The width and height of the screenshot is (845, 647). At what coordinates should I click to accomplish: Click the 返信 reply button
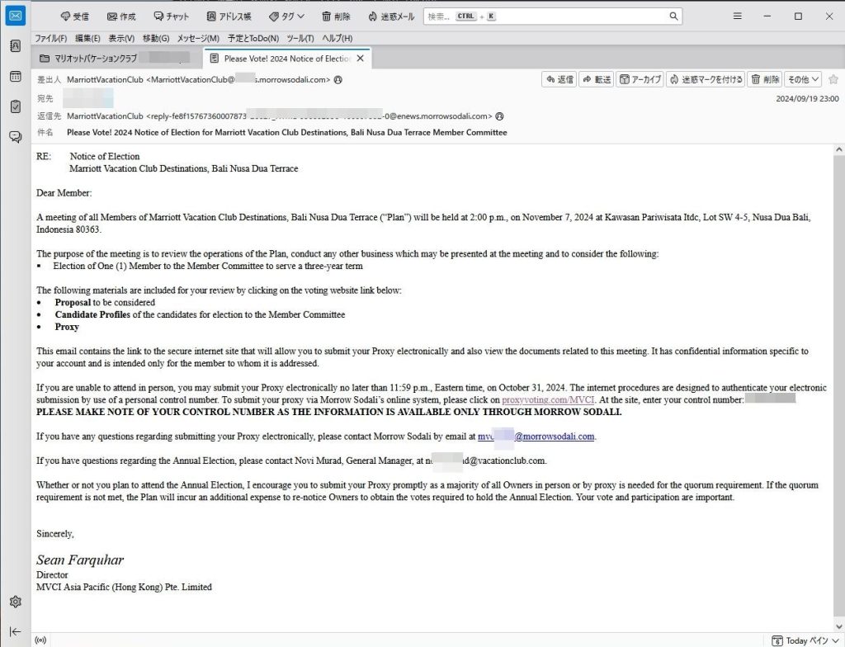click(x=559, y=79)
